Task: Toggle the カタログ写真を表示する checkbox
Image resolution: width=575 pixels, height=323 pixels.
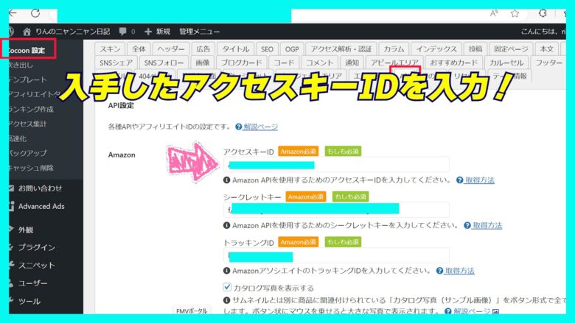Action: pyautogui.click(x=227, y=288)
